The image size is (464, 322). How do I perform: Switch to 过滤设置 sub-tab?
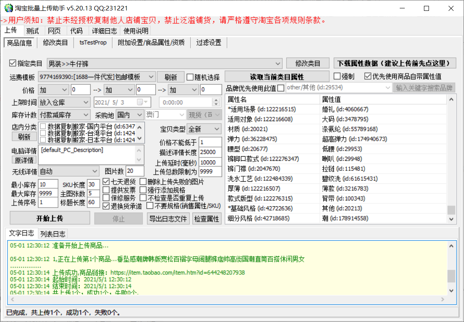point(209,43)
